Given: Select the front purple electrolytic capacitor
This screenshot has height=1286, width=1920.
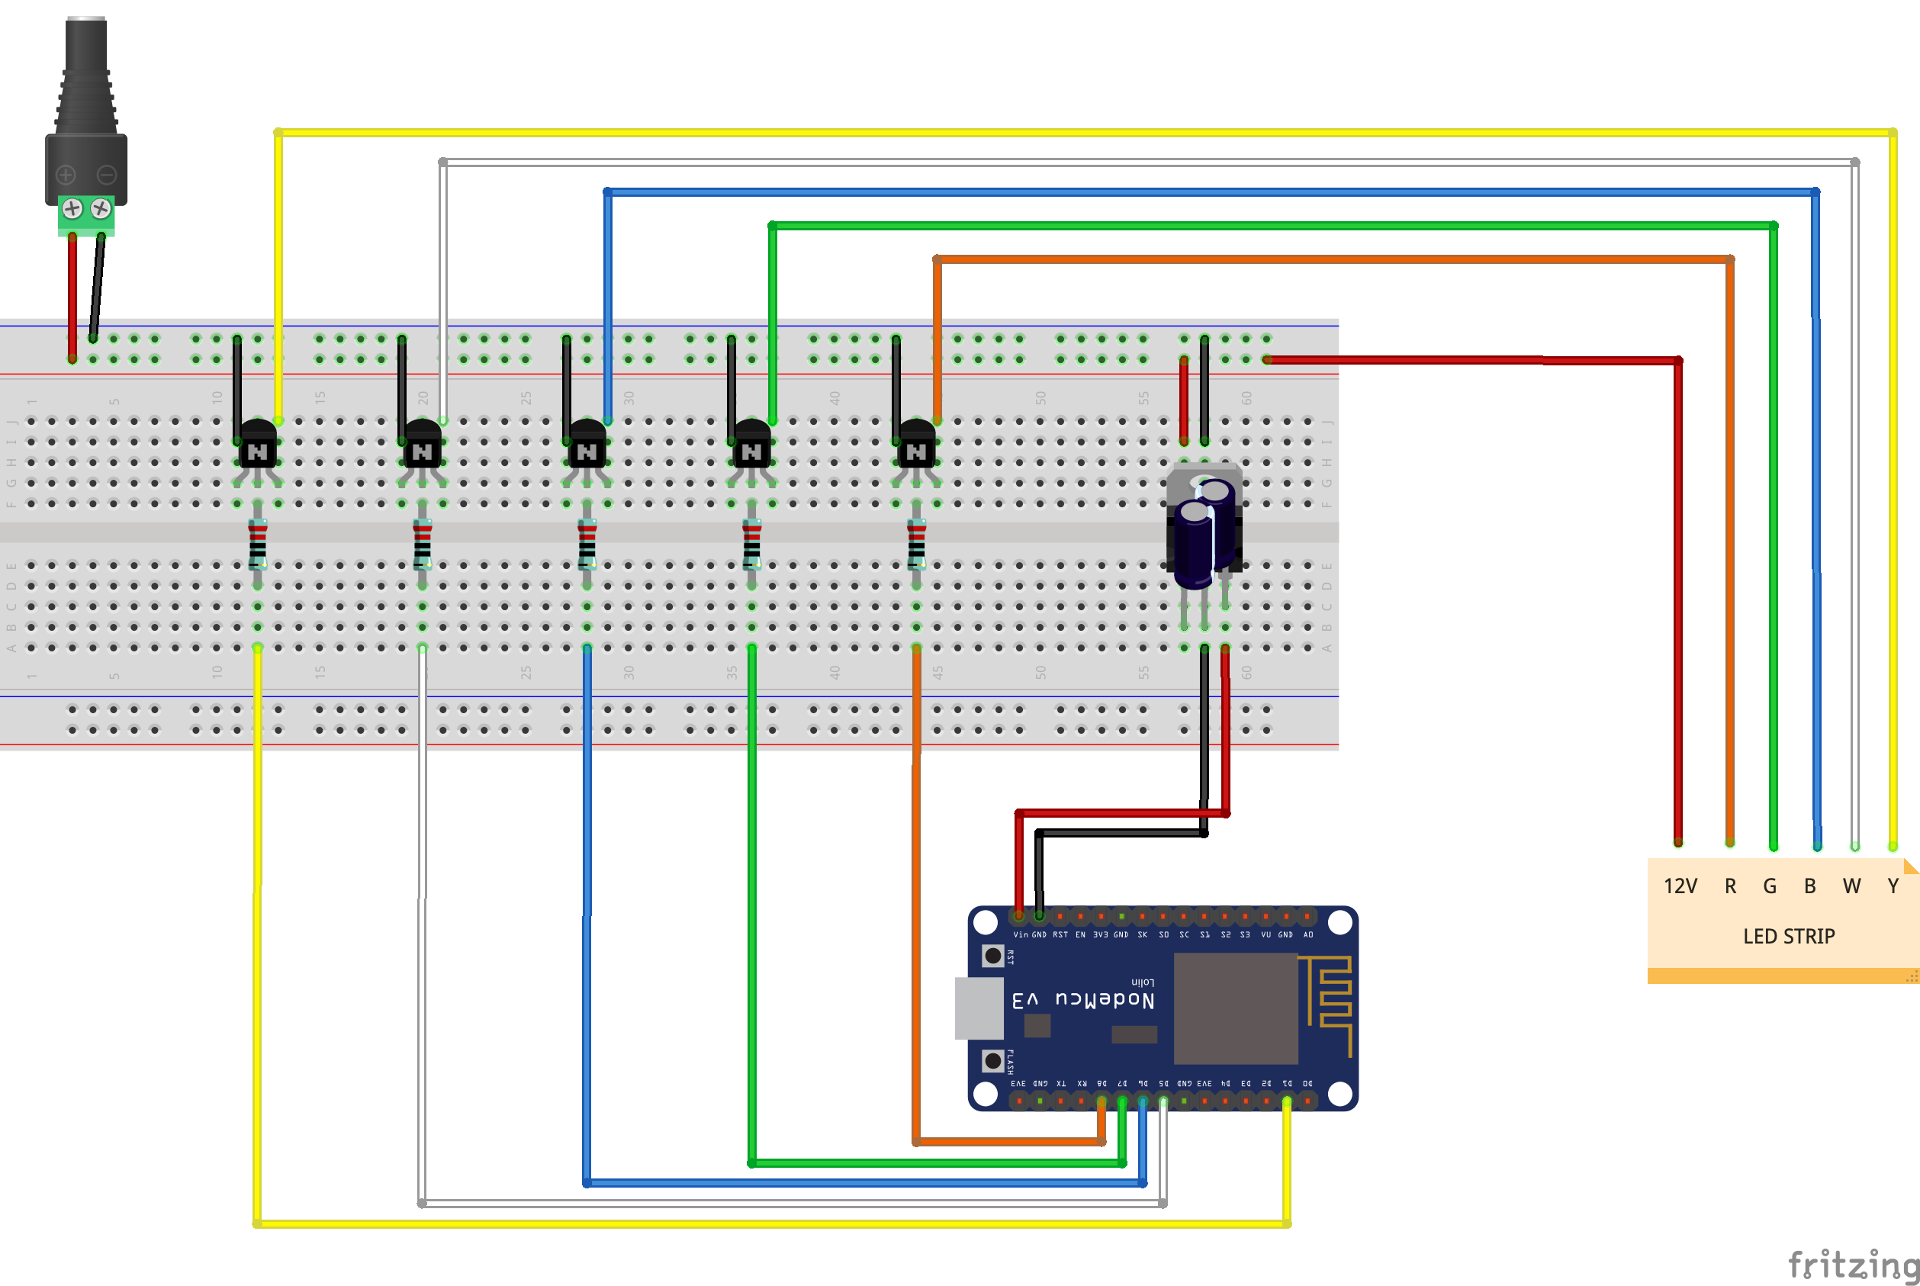Looking at the screenshot, I should click(1193, 545).
